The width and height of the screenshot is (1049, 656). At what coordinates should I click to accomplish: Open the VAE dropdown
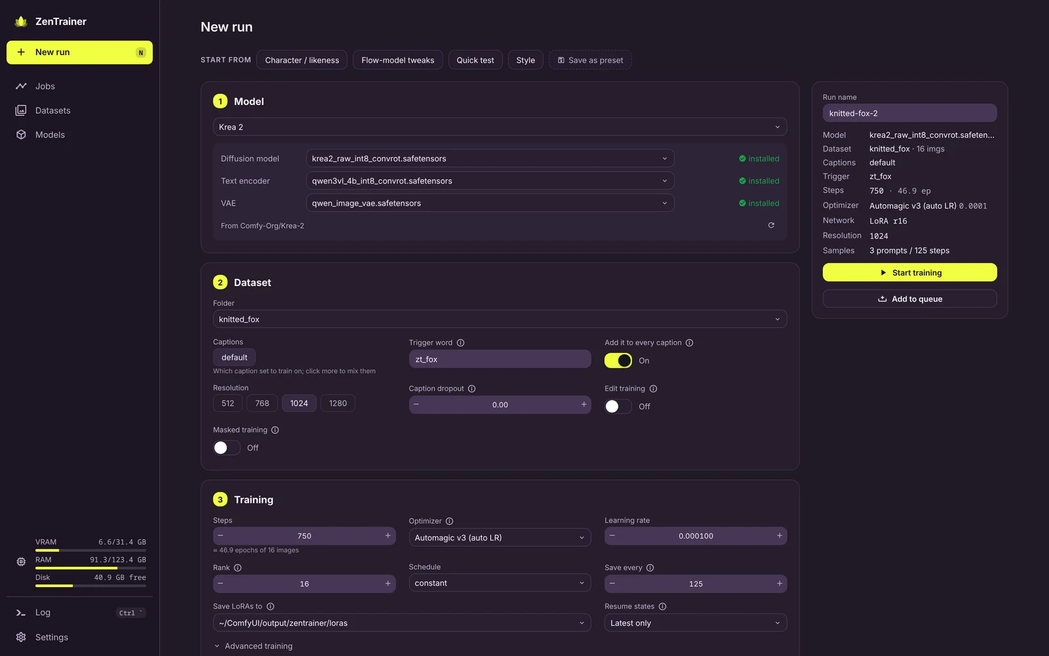tap(490, 203)
